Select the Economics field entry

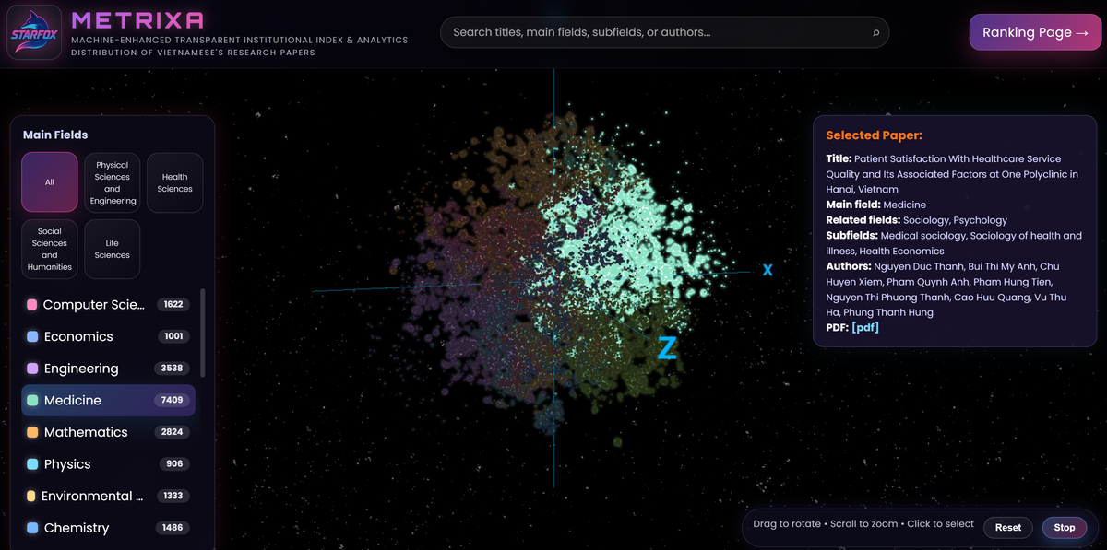point(108,337)
